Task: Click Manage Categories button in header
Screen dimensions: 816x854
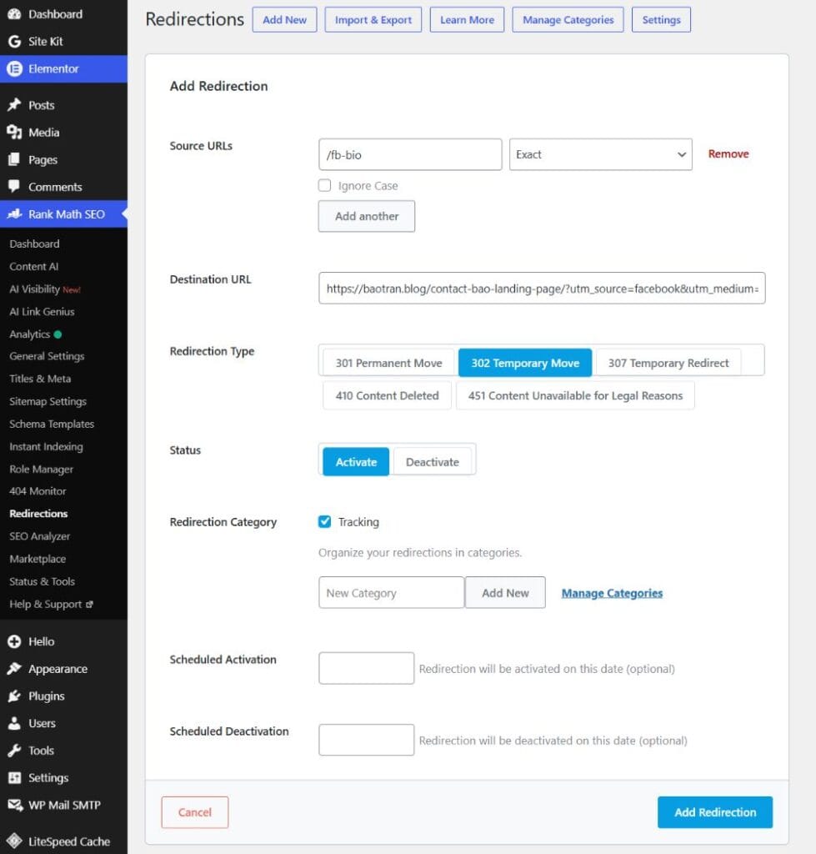Action: pyautogui.click(x=568, y=20)
